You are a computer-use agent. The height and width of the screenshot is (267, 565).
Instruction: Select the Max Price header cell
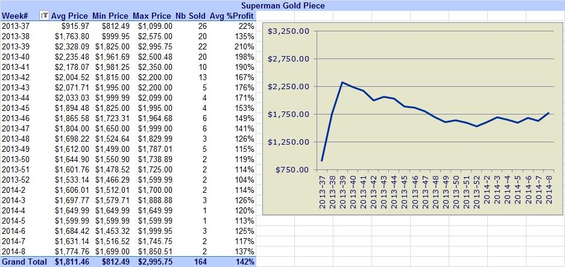[x=152, y=16]
